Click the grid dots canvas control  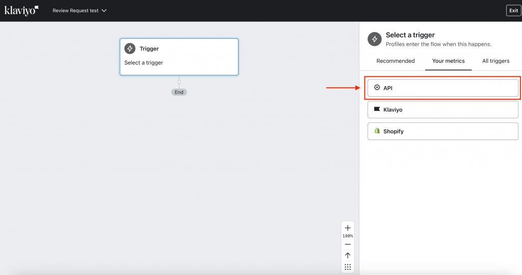(x=348, y=267)
